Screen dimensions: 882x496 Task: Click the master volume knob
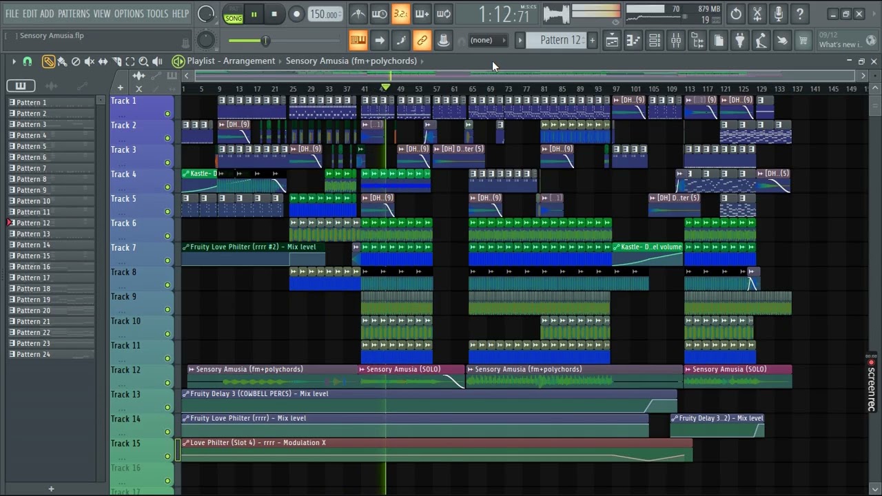point(205,14)
